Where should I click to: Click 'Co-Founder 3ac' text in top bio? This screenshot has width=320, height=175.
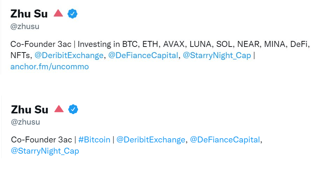coord(41,44)
